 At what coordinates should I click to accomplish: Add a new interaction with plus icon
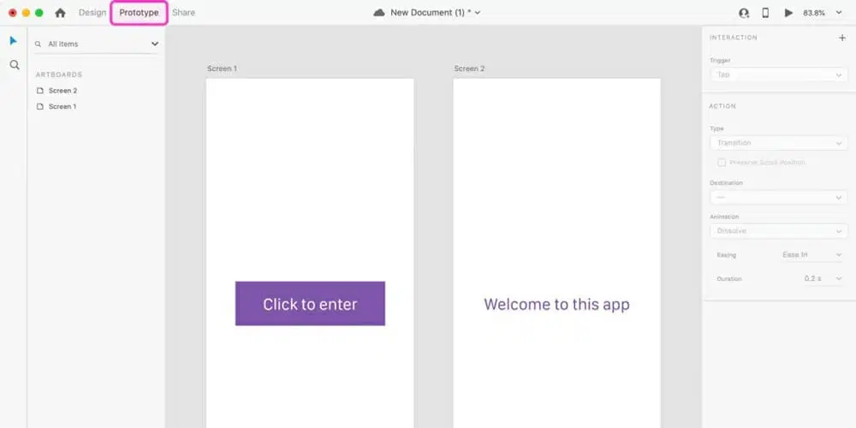tap(841, 38)
